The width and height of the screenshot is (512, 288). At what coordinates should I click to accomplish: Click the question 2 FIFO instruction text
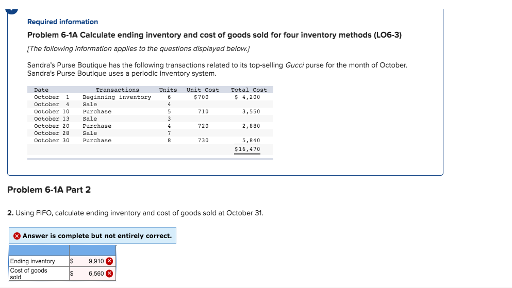tap(135, 213)
